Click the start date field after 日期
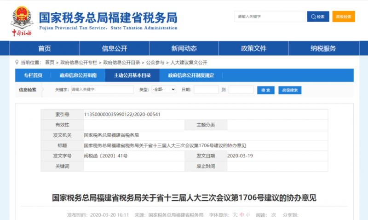This screenshot has height=220, width=368. (x=206, y=90)
